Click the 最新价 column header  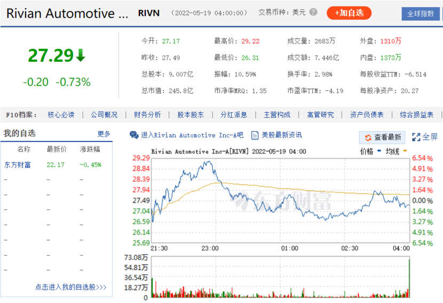(57, 150)
